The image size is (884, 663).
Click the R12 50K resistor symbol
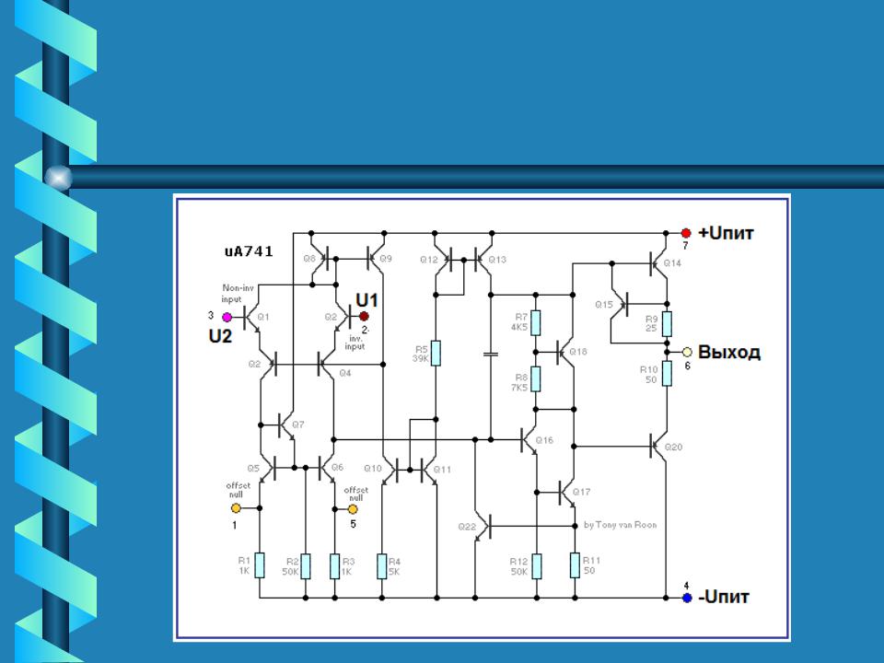[537, 566]
